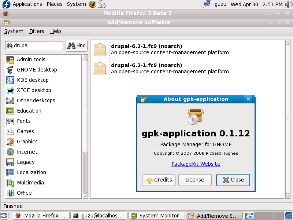The height and width of the screenshot is (220, 293).
Task: Click the category list scrollbar up arrow
Action: point(85,57)
